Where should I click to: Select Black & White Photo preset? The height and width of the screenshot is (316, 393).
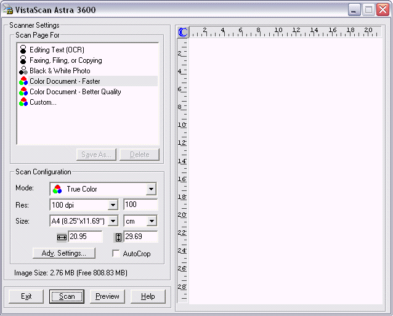[60, 71]
